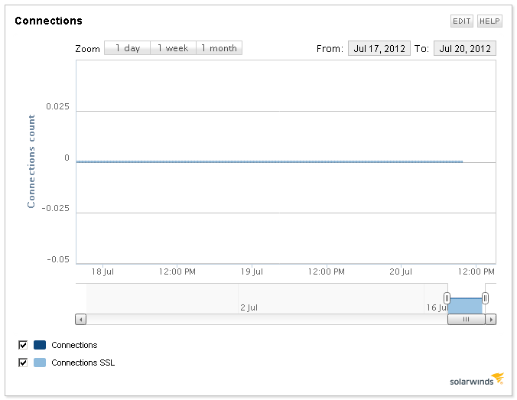Screen dimensions: 517x400
Task: Click the Connections legend label
Action: [74, 345]
